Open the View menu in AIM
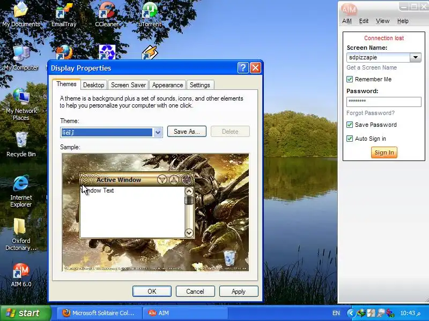This screenshot has height=321, width=429. point(382,21)
